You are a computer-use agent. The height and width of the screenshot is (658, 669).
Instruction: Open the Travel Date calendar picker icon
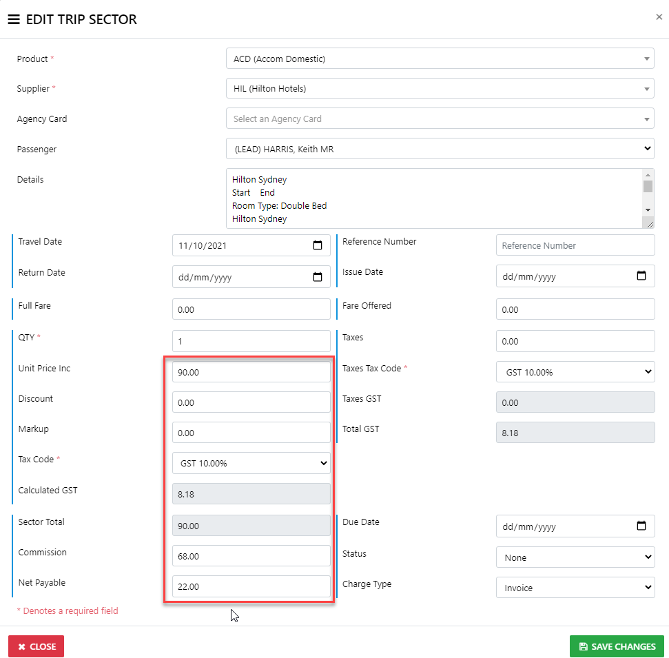[318, 245]
